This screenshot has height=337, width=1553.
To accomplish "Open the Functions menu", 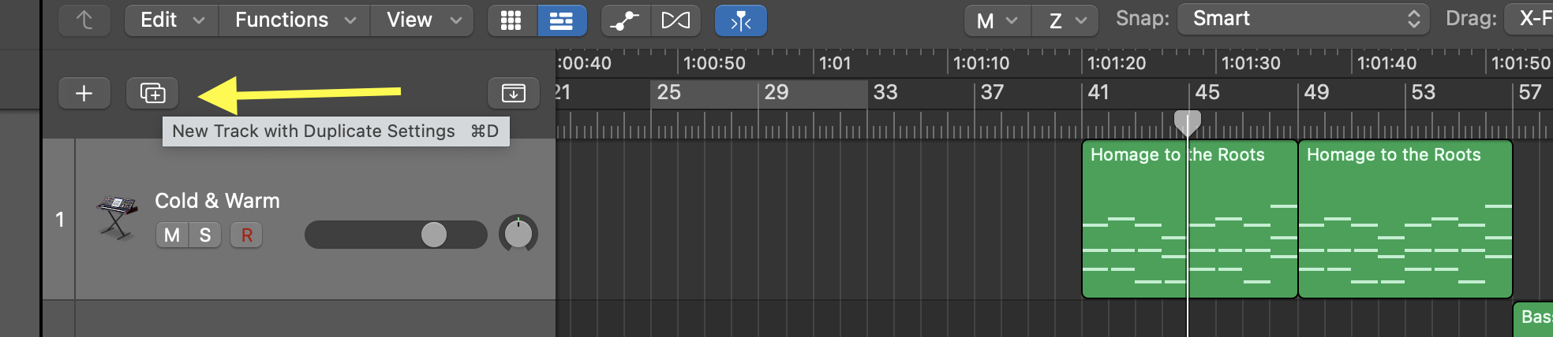I will point(294,20).
